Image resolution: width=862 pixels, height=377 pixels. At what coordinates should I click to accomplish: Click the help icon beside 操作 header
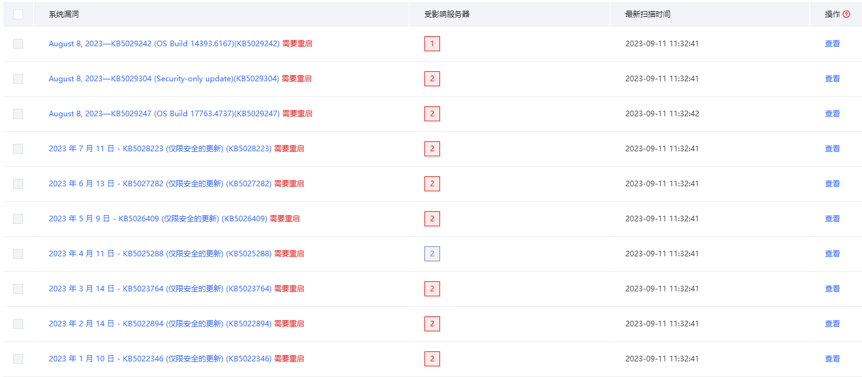click(x=846, y=14)
